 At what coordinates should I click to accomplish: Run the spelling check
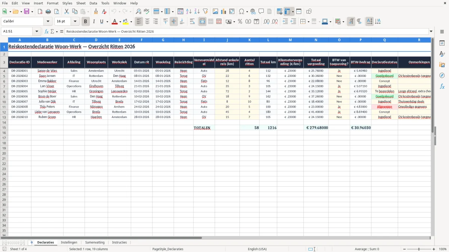point(147,12)
